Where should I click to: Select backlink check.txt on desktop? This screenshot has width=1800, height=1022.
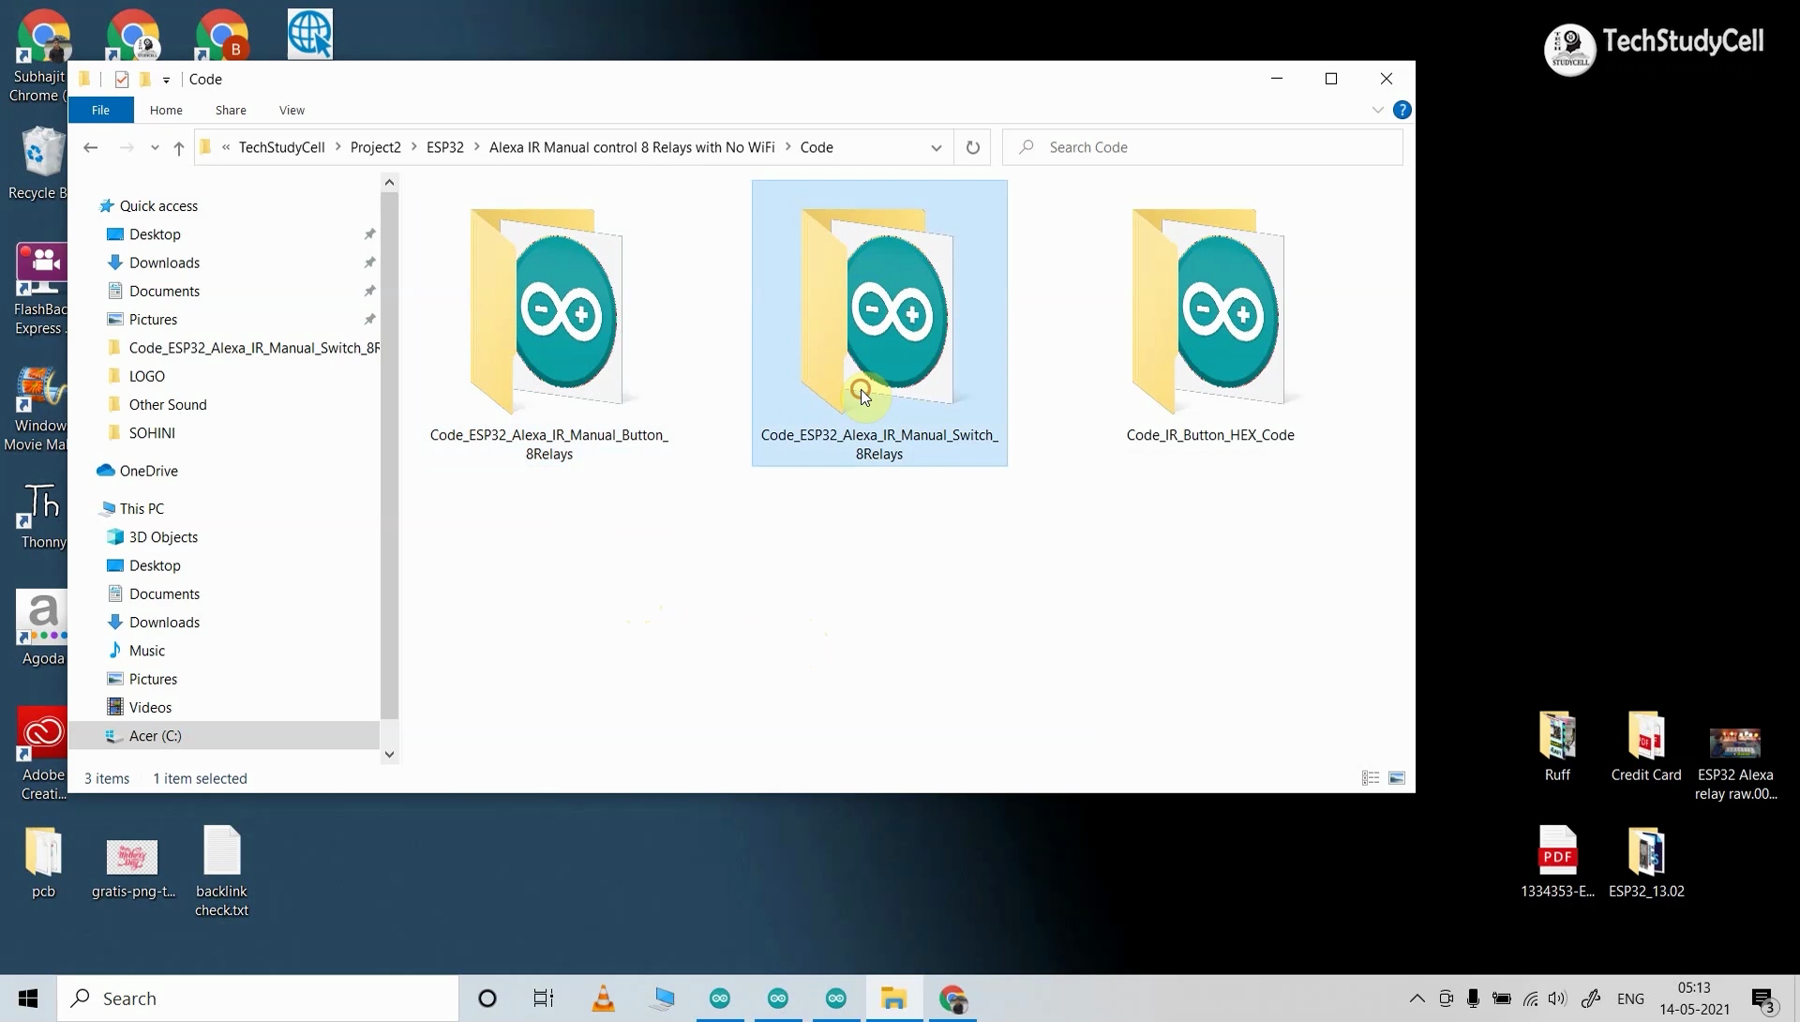pyautogui.click(x=222, y=872)
